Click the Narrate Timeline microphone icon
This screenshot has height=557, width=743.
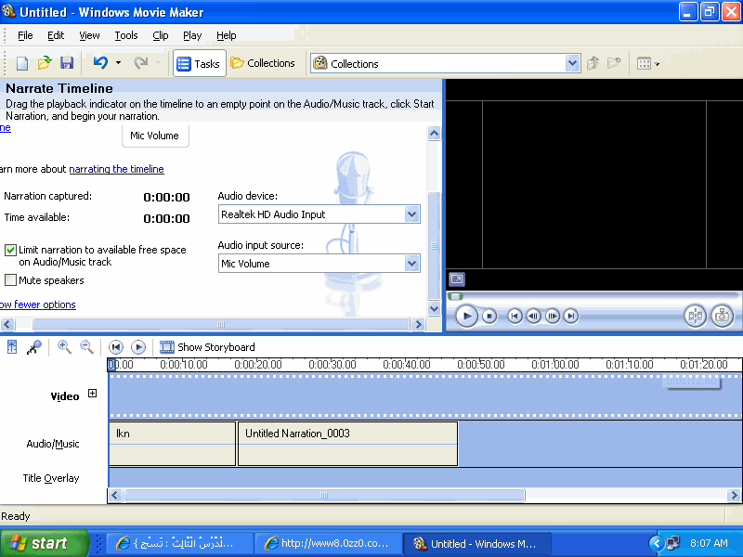[34, 347]
